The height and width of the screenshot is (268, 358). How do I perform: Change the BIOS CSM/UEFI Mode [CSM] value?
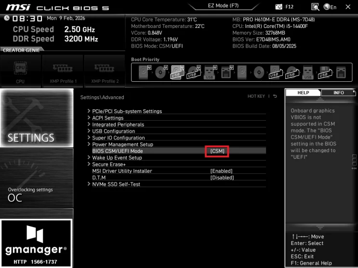pyautogui.click(x=217, y=151)
